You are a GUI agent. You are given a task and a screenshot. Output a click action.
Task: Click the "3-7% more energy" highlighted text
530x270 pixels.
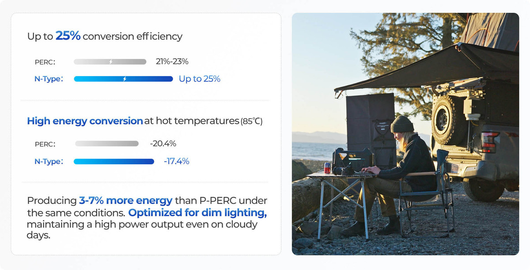[125, 201]
